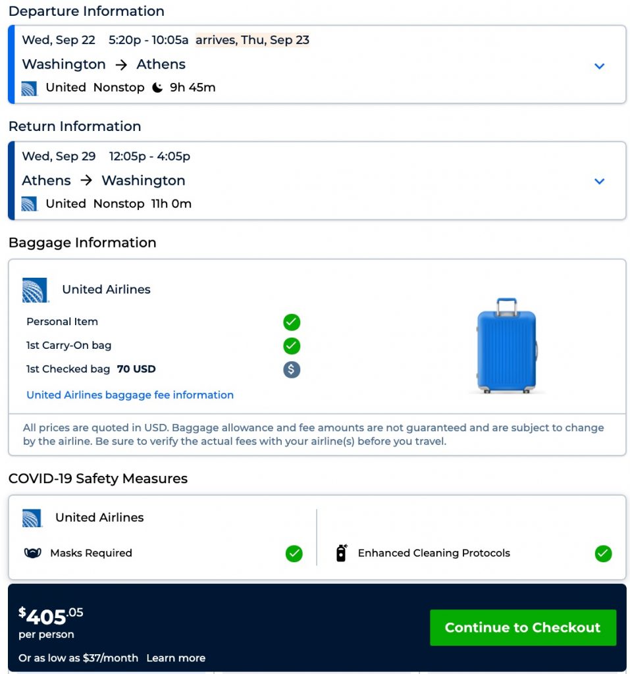Click the Masks Required green checkmark
This screenshot has height=674, width=630.
coord(294,554)
